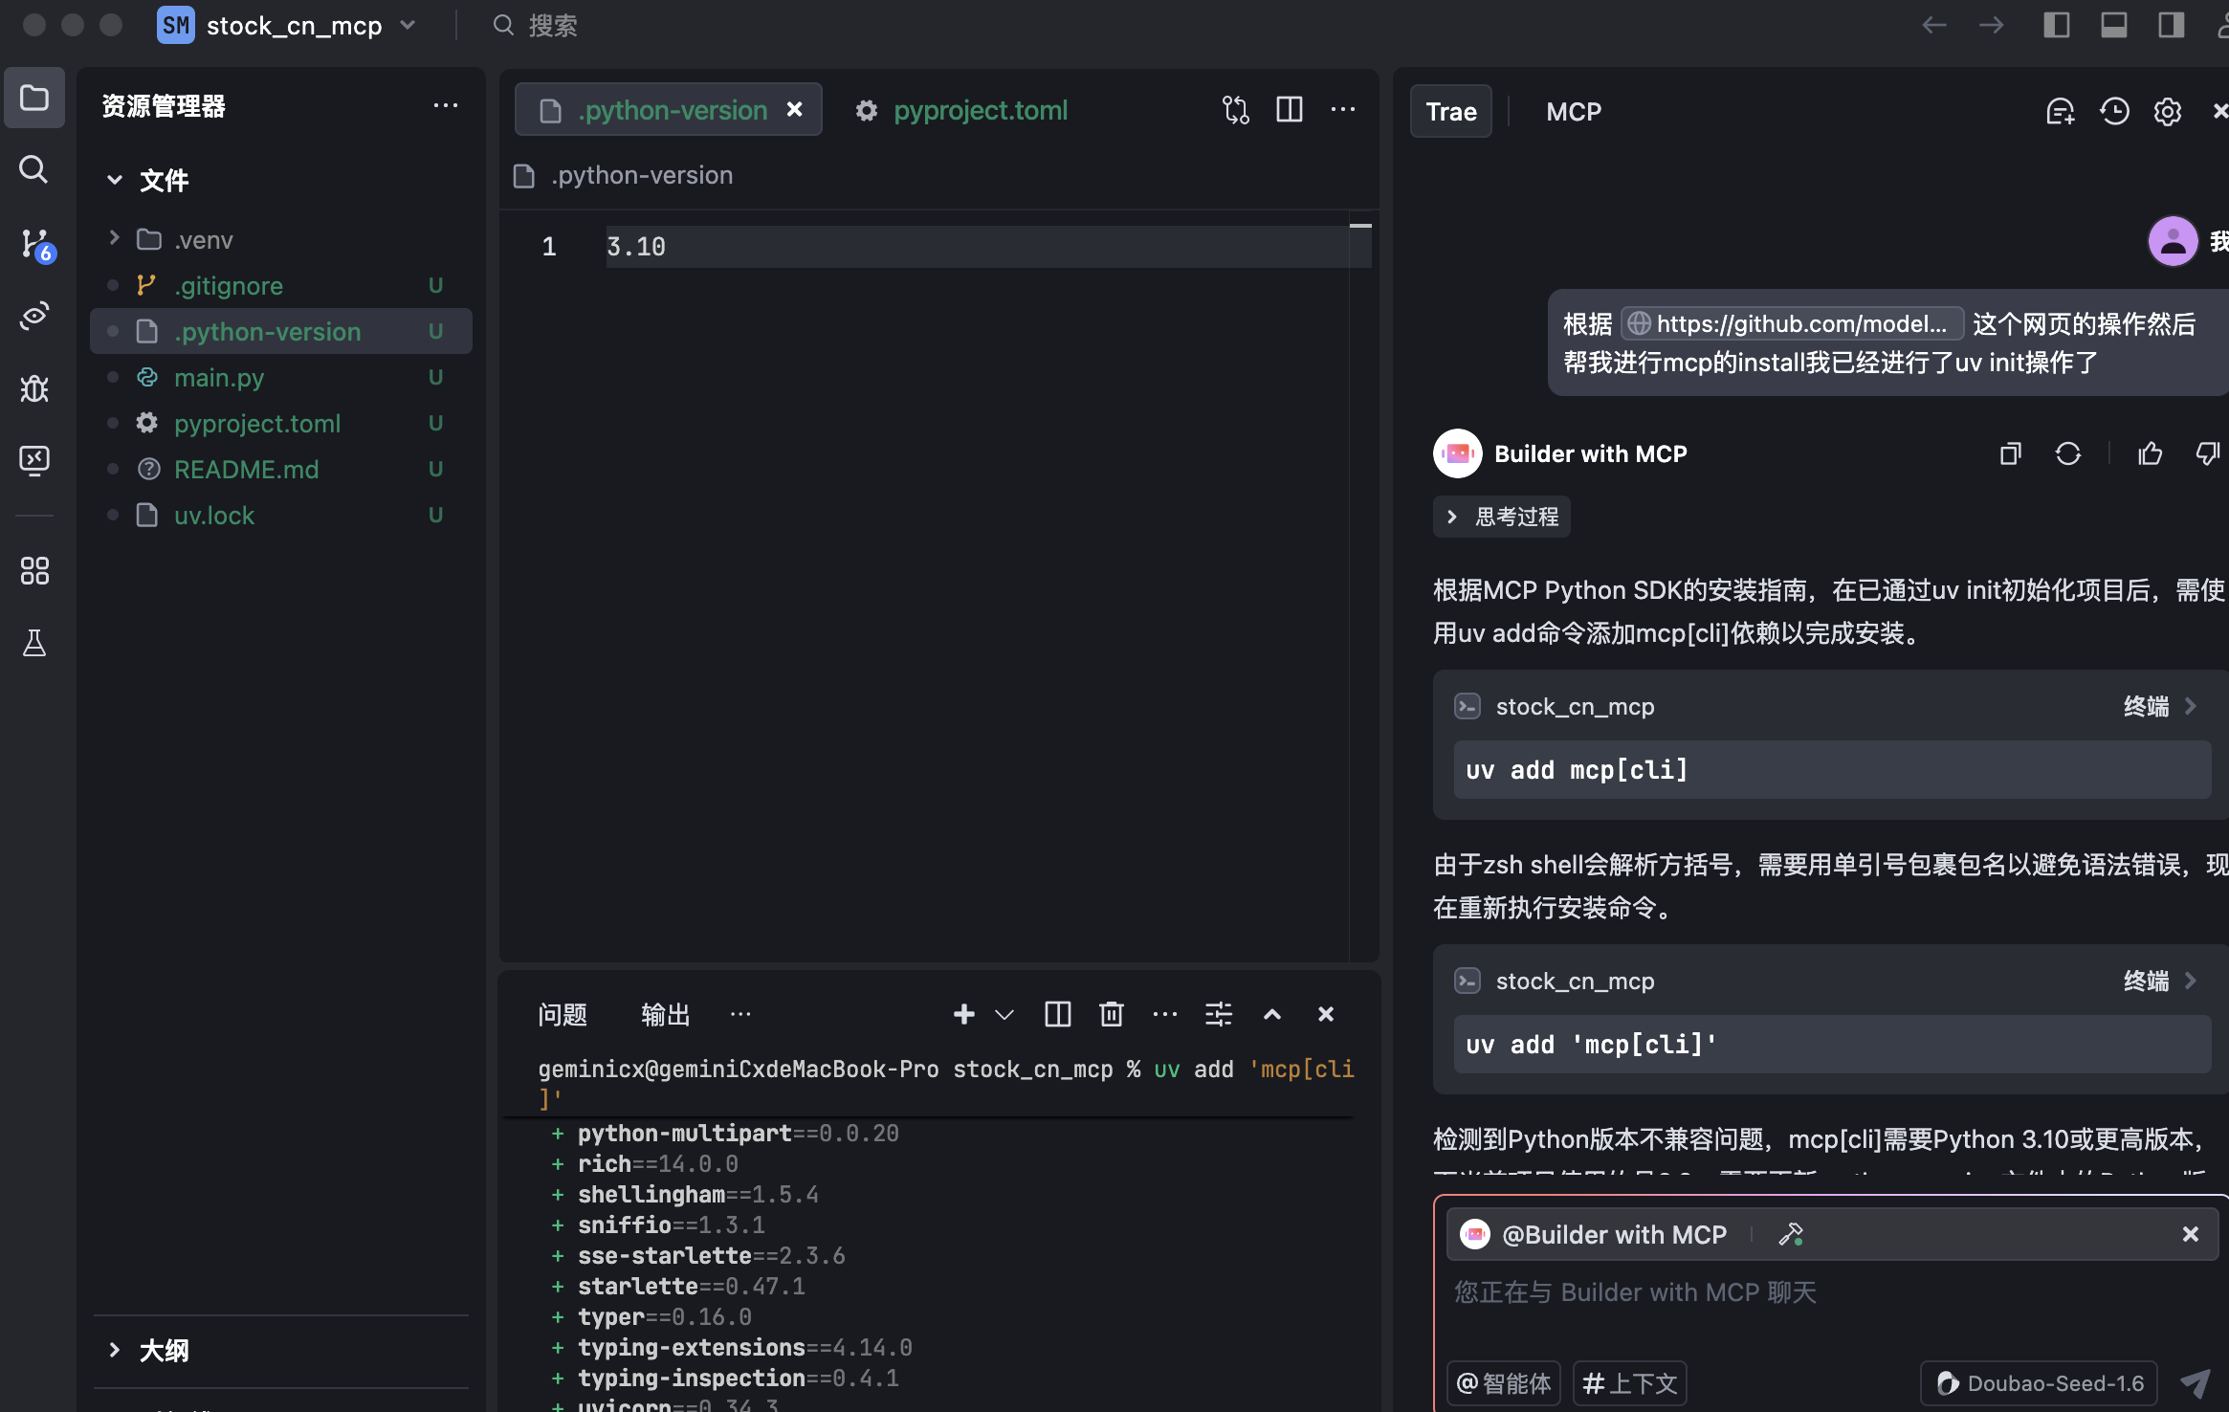Start a new chat in the Trae panel

[x=2061, y=112]
